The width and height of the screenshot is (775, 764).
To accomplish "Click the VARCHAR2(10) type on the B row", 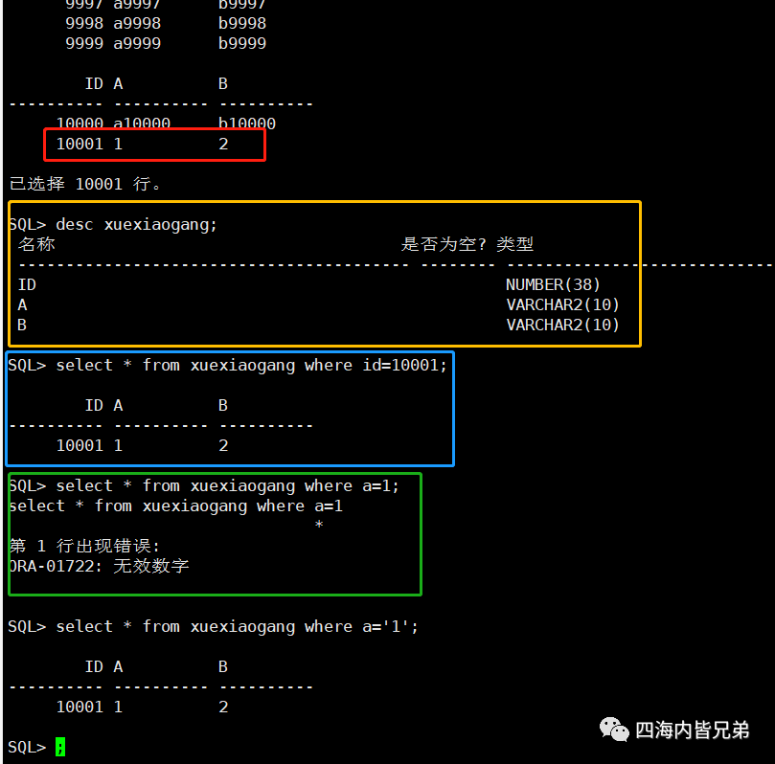I will pyautogui.click(x=562, y=325).
